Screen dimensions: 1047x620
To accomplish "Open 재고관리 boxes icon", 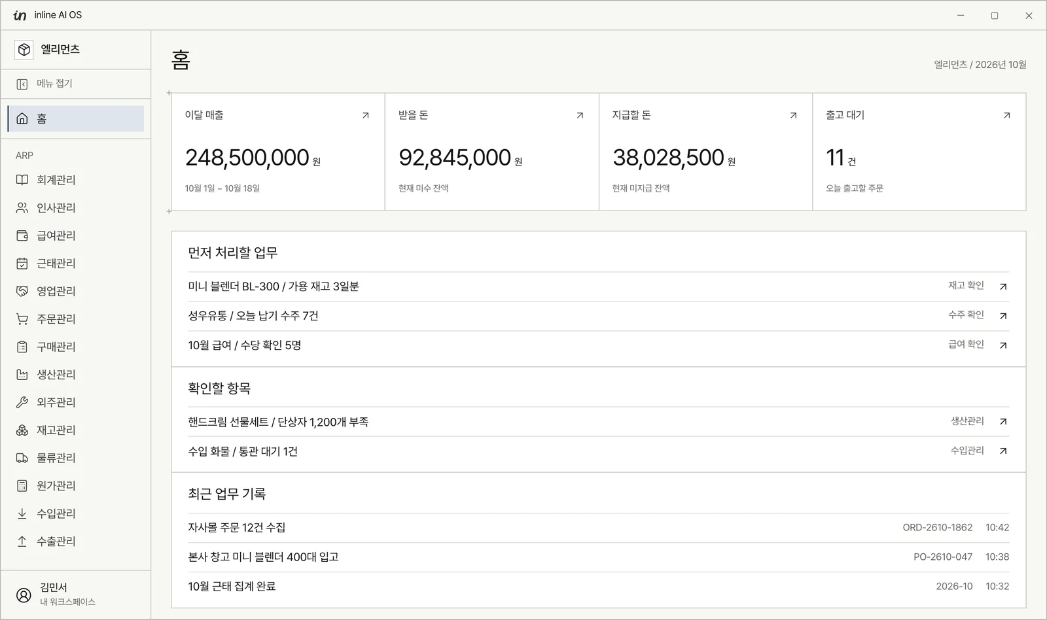I will tap(22, 430).
